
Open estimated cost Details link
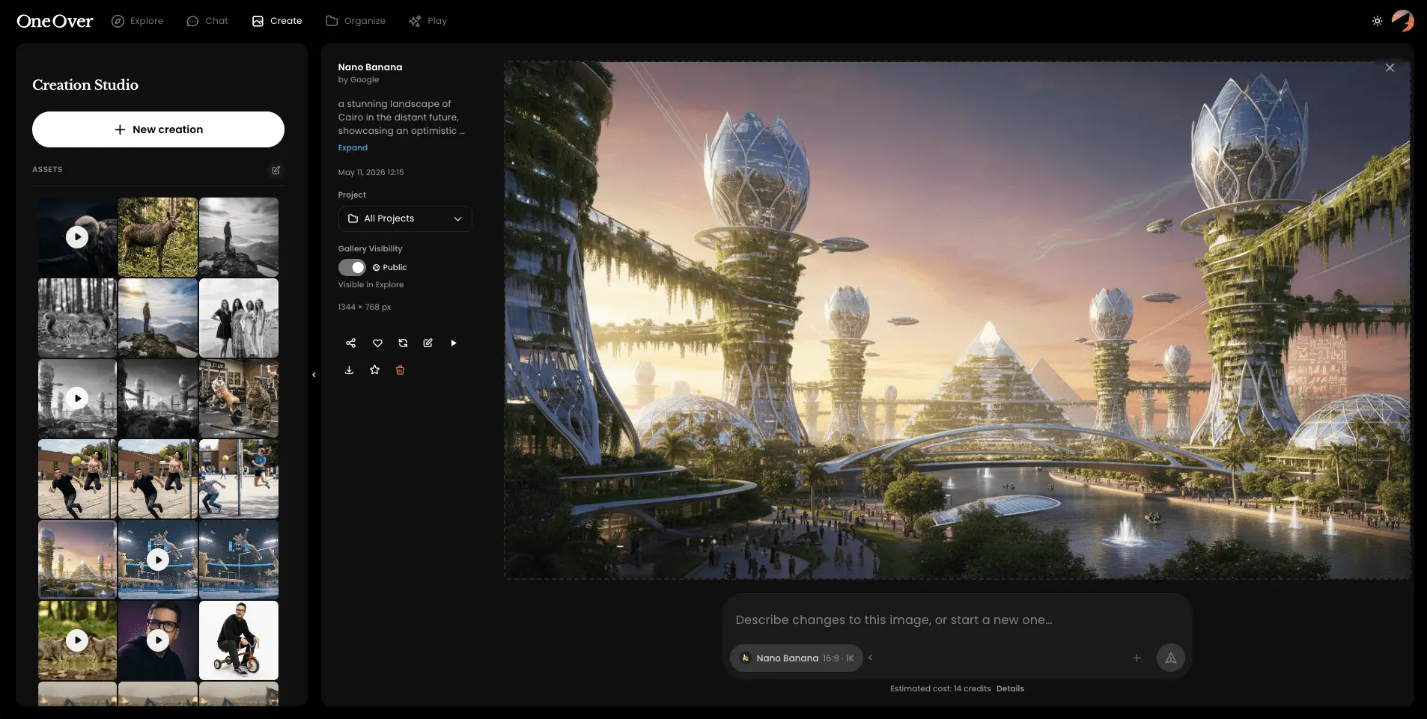1010,689
